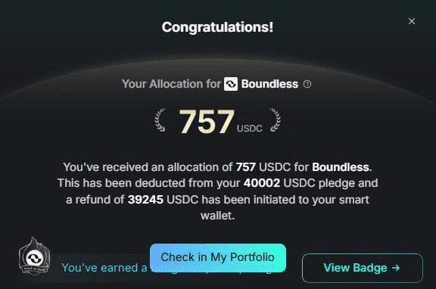The height and width of the screenshot is (289, 436).
Task: Click the "You've earned a" badge notice text
Action: point(104,268)
